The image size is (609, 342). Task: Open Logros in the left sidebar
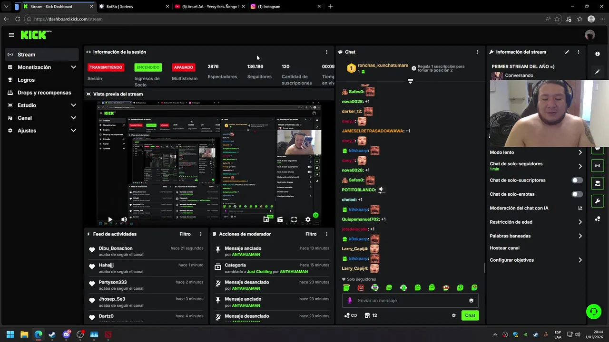pyautogui.click(x=42, y=80)
